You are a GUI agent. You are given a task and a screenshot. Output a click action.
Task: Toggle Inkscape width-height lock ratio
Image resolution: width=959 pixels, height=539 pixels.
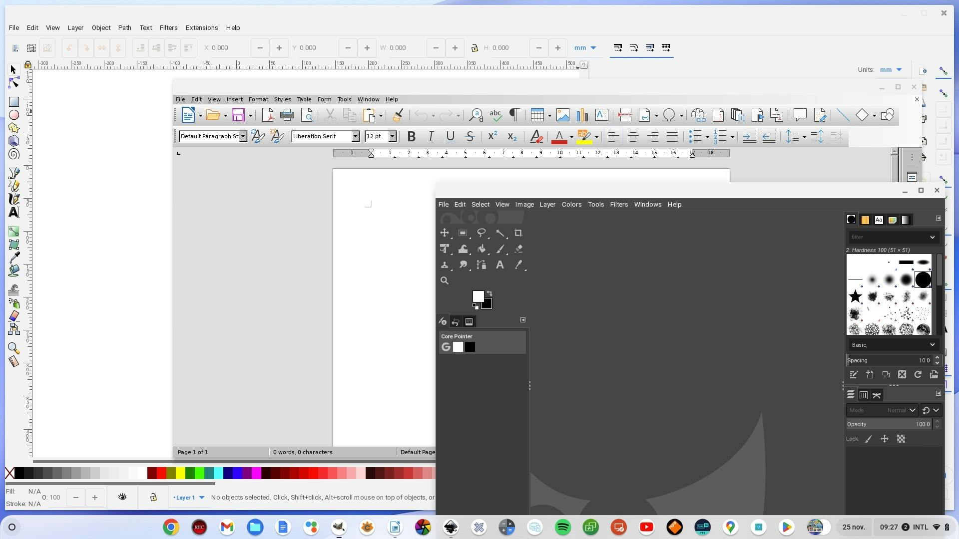pyautogui.click(x=474, y=48)
